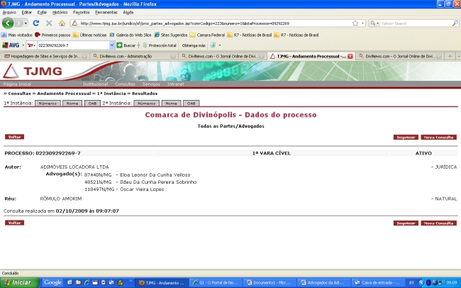Viewport: 461px width, 288px height.
Task: Click the TJMG logo in the page header
Action: point(33,71)
